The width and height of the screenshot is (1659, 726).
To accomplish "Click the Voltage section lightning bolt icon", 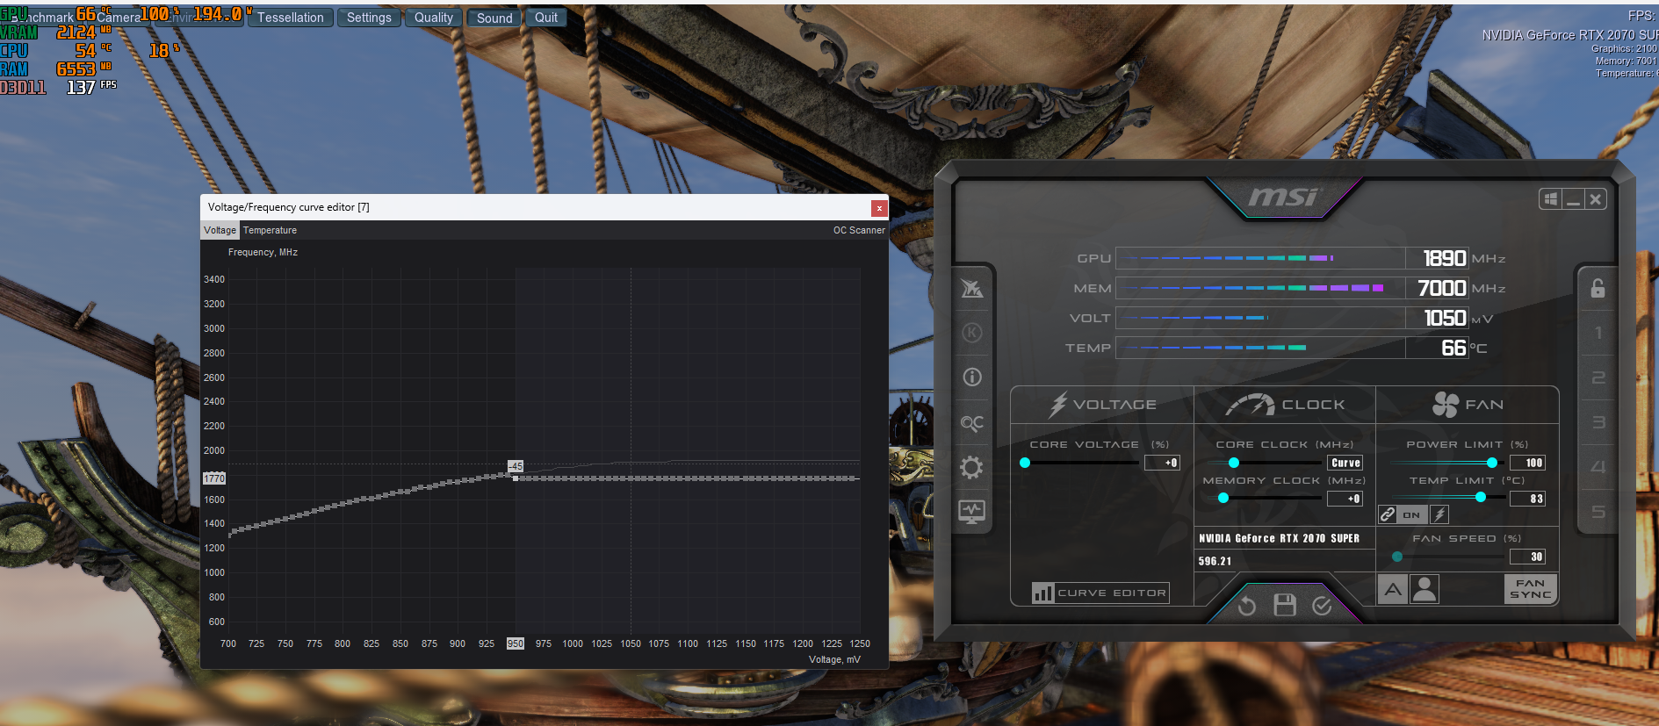I will pos(1058,404).
